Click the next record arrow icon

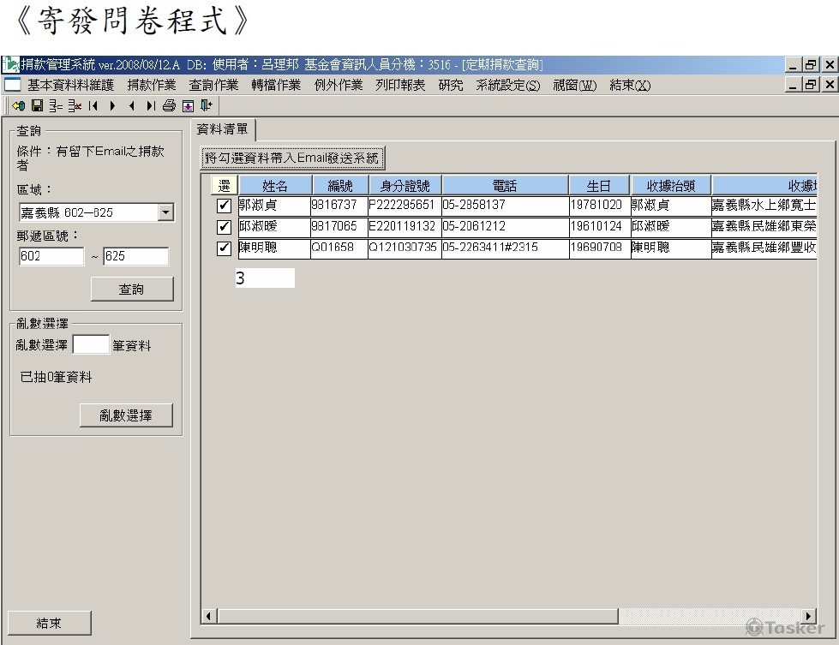[112, 106]
